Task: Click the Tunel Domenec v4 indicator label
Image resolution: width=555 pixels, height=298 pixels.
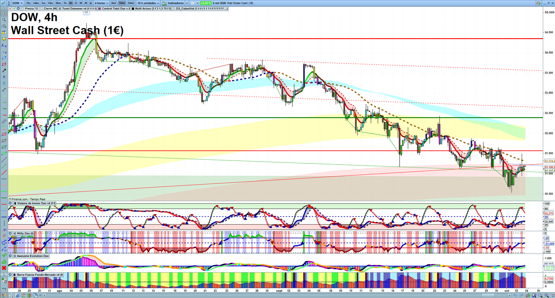Action: point(79,9)
